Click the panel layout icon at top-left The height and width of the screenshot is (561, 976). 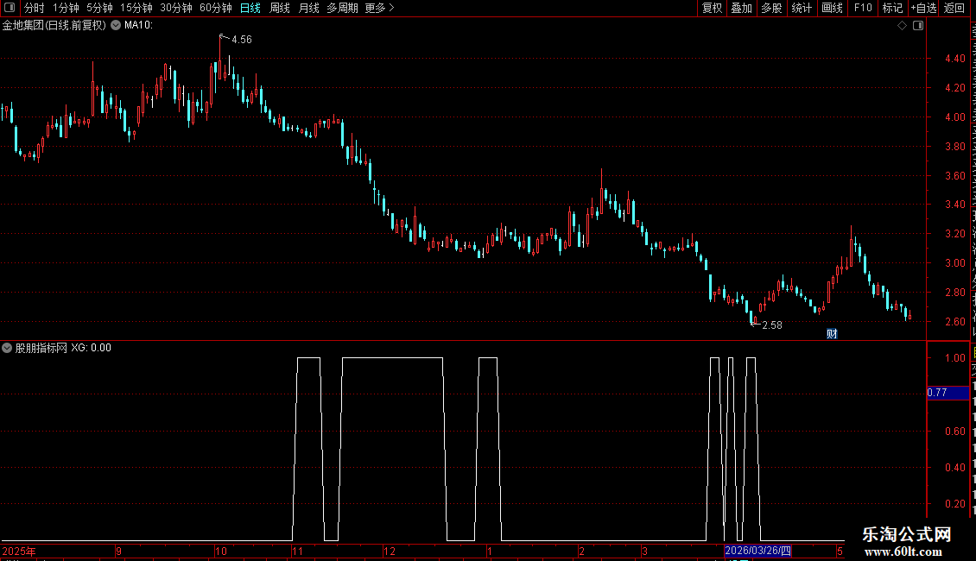coord(10,8)
